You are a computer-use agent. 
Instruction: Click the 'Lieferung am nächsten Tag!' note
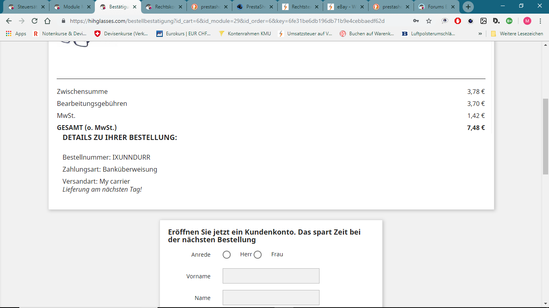102,189
